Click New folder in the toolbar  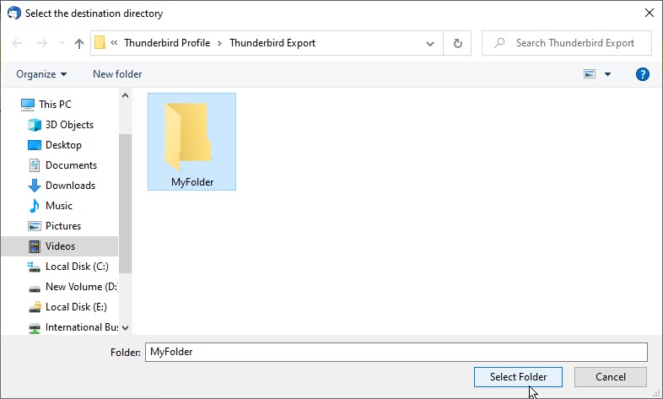(117, 74)
